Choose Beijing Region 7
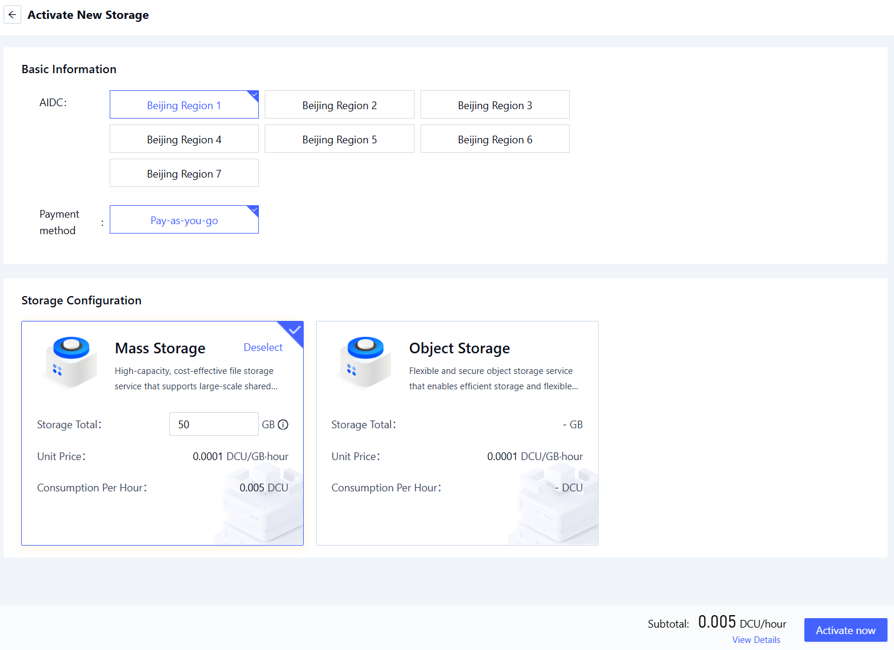 click(184, 173)
